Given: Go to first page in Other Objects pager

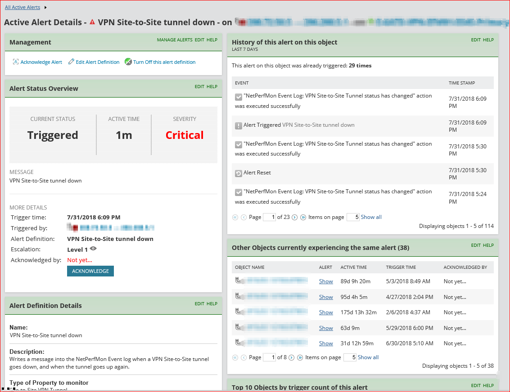Looking at the screenshot, I should 235,357.
